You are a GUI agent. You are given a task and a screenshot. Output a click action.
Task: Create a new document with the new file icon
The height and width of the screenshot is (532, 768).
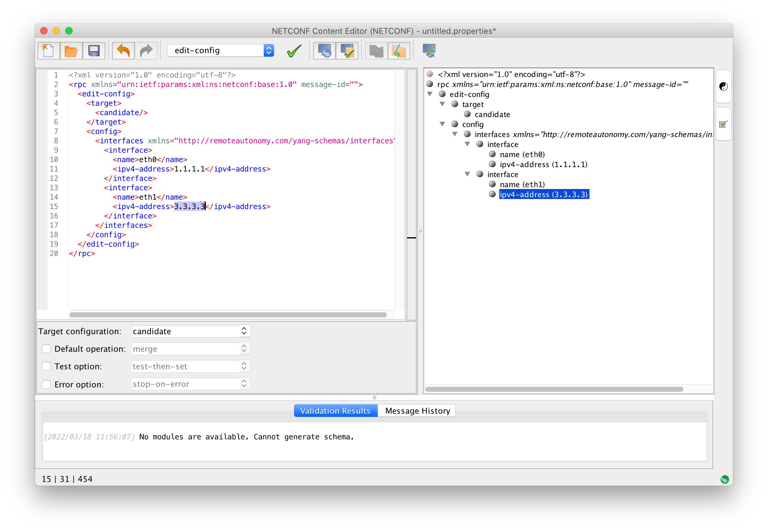click(x=48, y=50)
